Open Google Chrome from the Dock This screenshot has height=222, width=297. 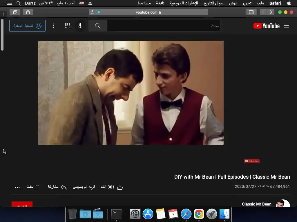[x=199, y=214]
